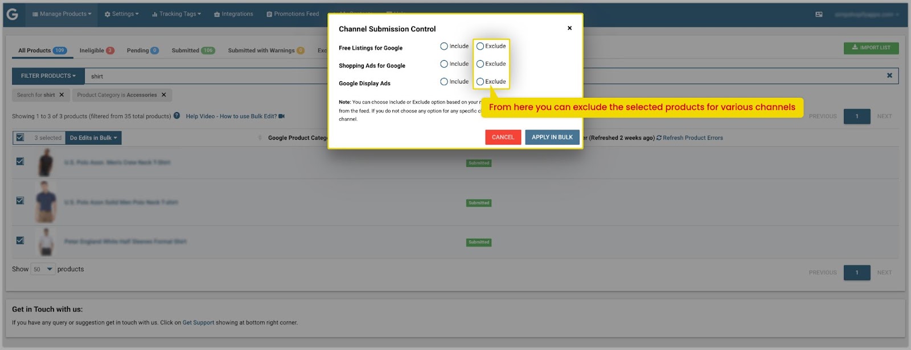This screenshot has width=911, height=350.
Task: Select Exclude for Google Display Ads
Action: [x=480, y=82]
